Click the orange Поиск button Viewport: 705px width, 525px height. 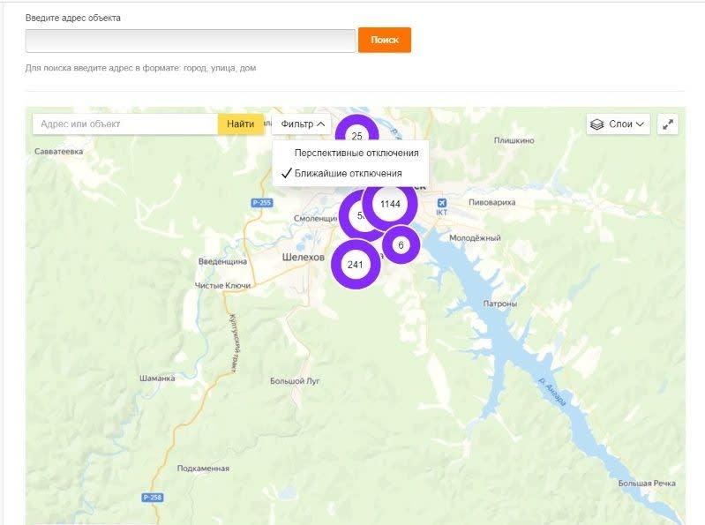[x=385, y=40]
